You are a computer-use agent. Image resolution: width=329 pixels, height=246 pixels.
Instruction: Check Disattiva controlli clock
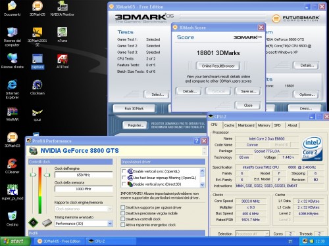coord(123,219)
